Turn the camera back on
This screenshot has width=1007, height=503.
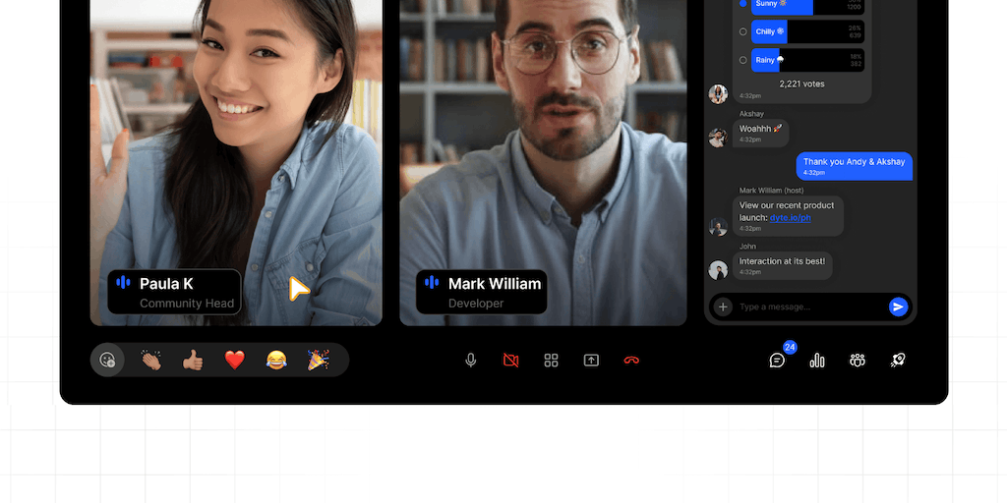point(510,361)
